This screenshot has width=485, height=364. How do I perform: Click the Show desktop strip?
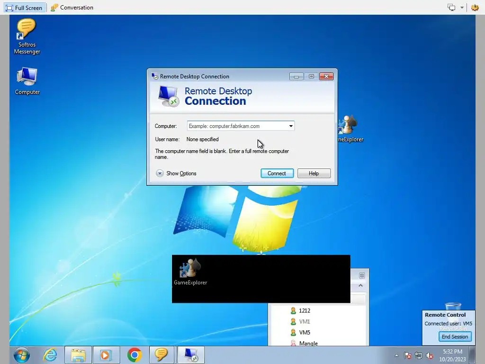(x=472, y=355)
